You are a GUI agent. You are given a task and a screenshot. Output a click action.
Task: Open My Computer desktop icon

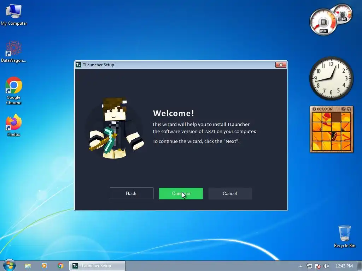click(x=14, y=14)
